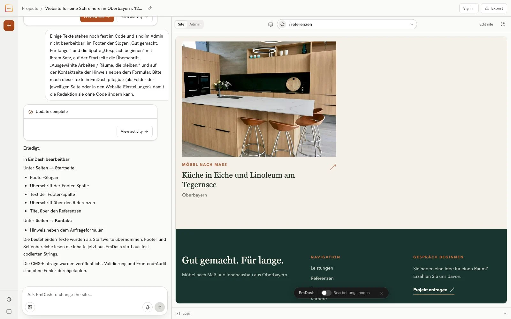511x319 pixels.
Task: Select the MÖBEL NACH MASS category label
Action: tap(204, 165)
